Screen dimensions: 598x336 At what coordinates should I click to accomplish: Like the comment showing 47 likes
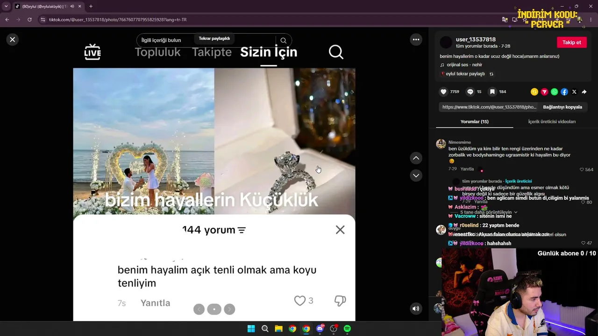[583, 243]
